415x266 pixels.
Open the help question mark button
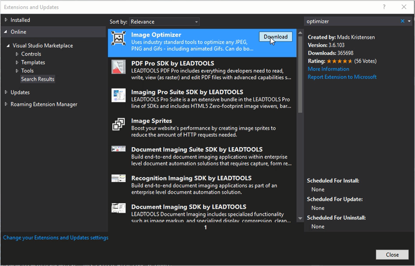(384, 7)
